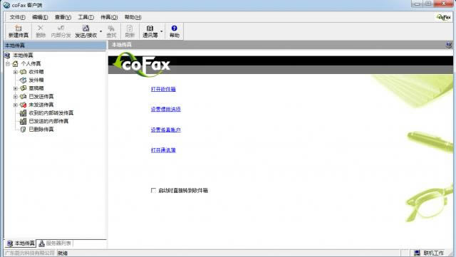Viewport: 456px width, 257px height.
Task: Click the 未发送传真 red-marked folder icon
Action: [23, 105]
